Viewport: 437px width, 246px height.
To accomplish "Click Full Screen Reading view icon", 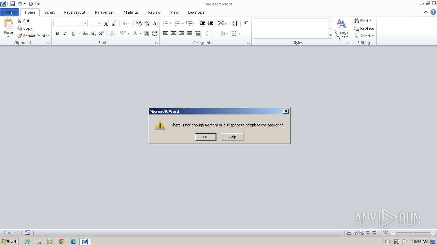I will click(x=355, y=233).
